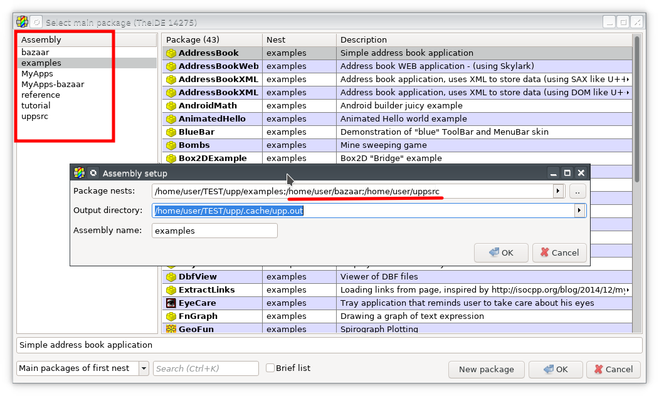Click the DbfView package icon
The width and height of the screenshot is (659, 396).
[x=171, y=277]
